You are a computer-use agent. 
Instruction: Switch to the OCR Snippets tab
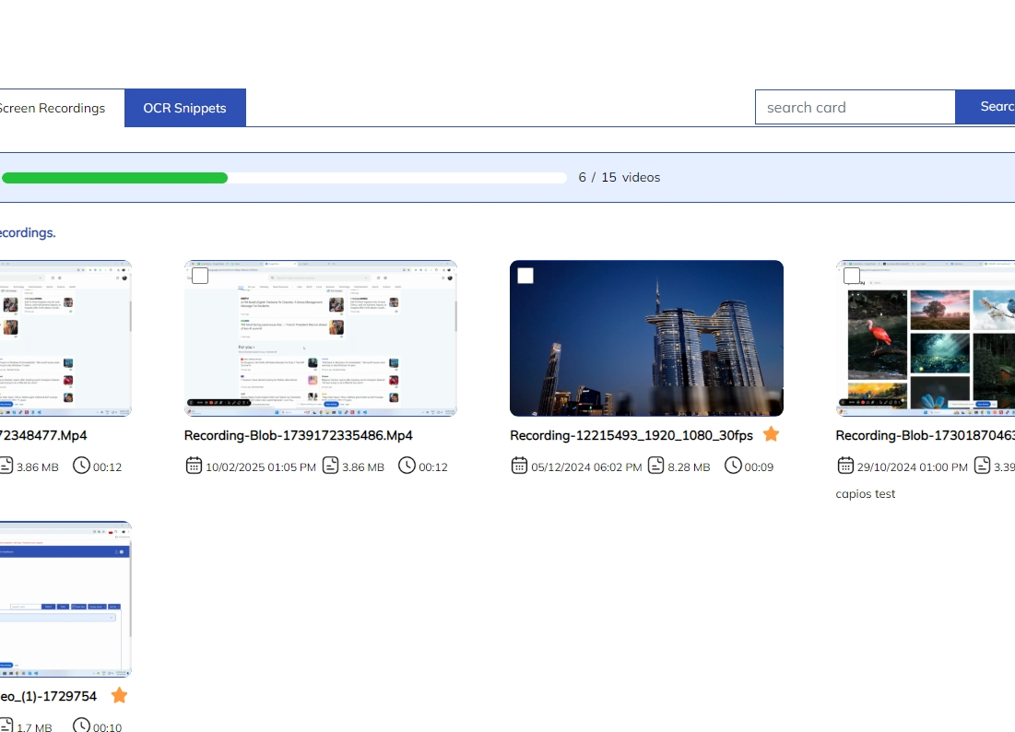[185, 108]
